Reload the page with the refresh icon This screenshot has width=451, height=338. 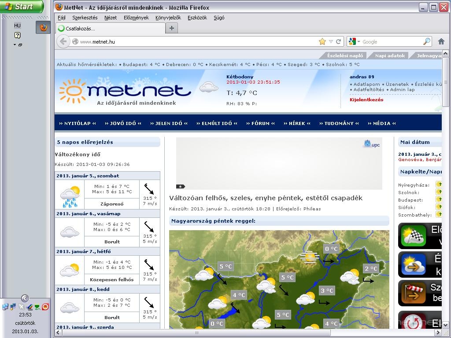point(339,41)
